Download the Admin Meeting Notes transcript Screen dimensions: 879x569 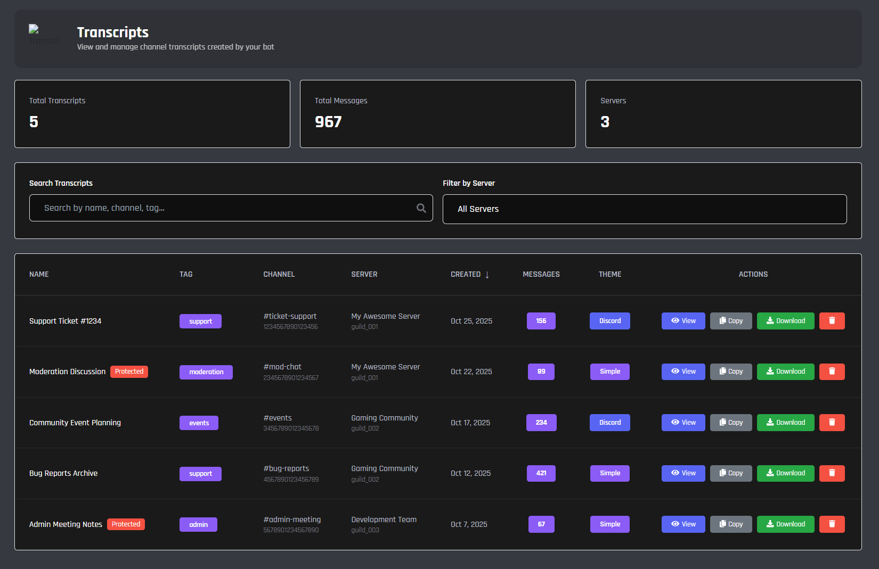tap(785, 524)
